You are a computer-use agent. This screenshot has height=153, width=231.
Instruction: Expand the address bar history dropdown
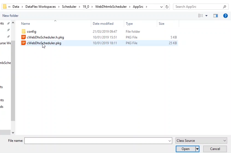[162, 7]
